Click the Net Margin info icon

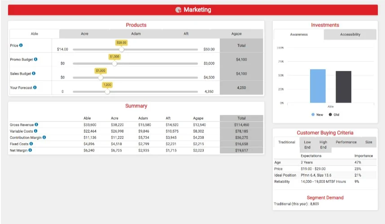point(30,150)
